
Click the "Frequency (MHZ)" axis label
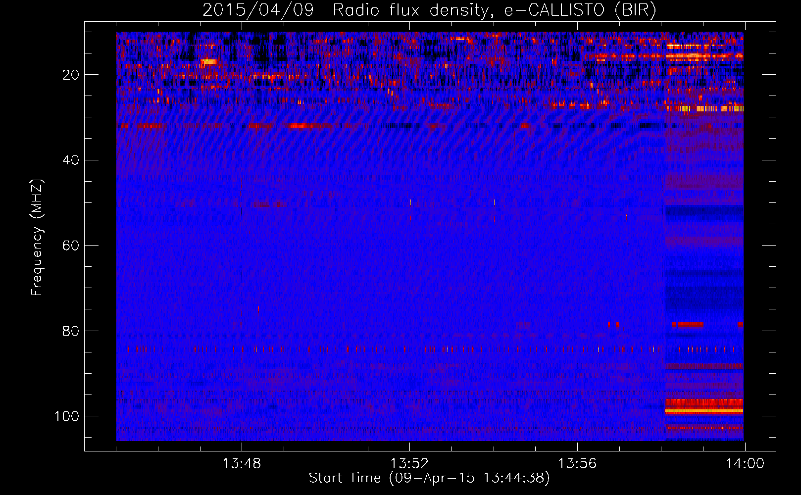37,237
